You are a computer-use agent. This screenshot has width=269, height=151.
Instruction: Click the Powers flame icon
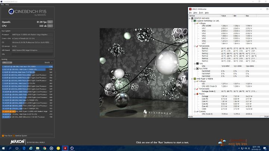pyautogui.click(x=197, y=94)
